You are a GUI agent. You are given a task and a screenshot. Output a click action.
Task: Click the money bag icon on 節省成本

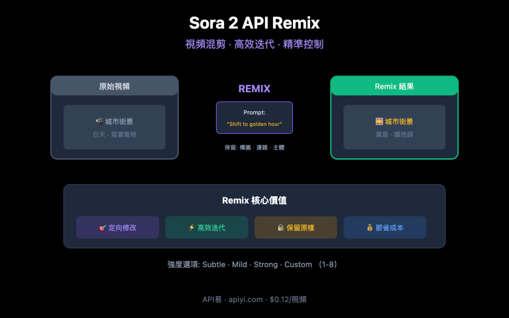[x=370, y=227]
